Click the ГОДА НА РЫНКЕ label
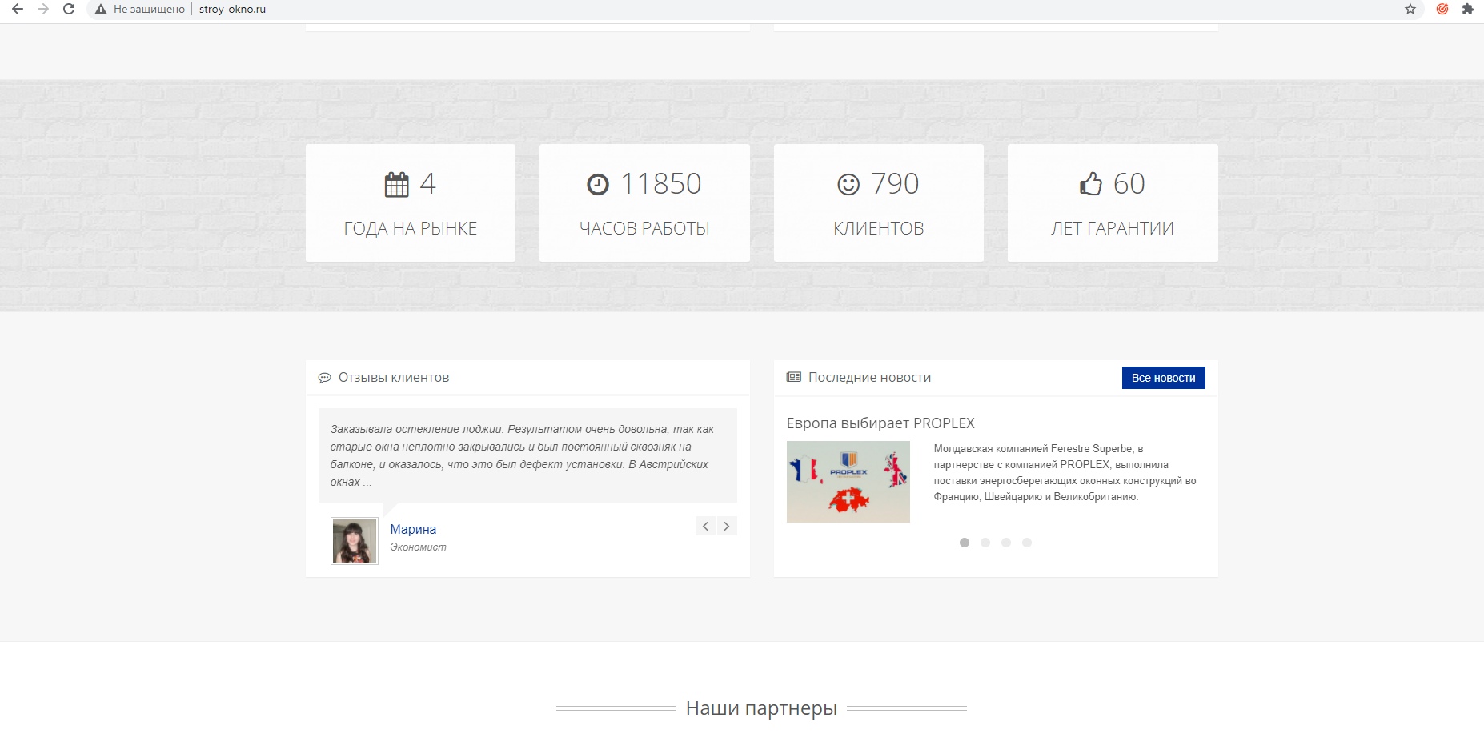This screenshot has height=750, width=1484. point(411,229)
